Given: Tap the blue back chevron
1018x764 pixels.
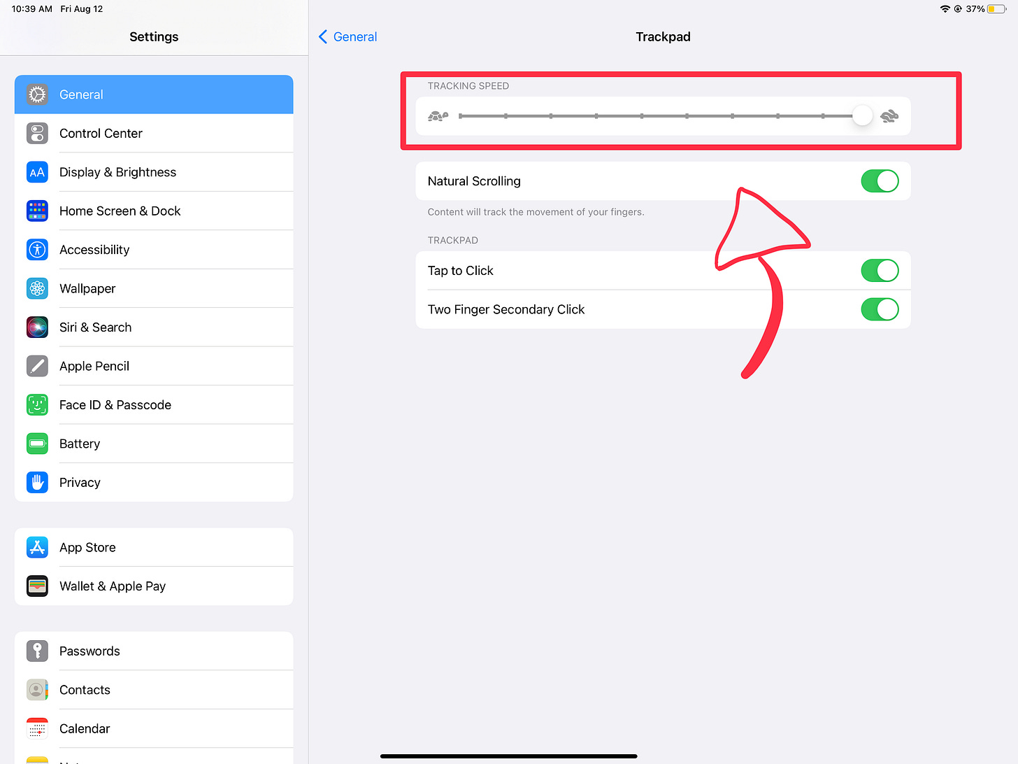Looking at the screenshot, I should click(x=323, y=37).
